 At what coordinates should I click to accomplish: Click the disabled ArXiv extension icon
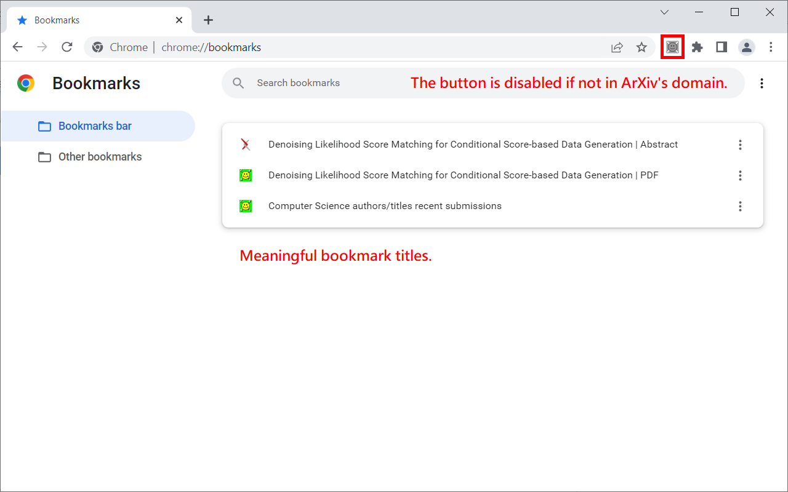pyautogui.click(x=672, y=47)
